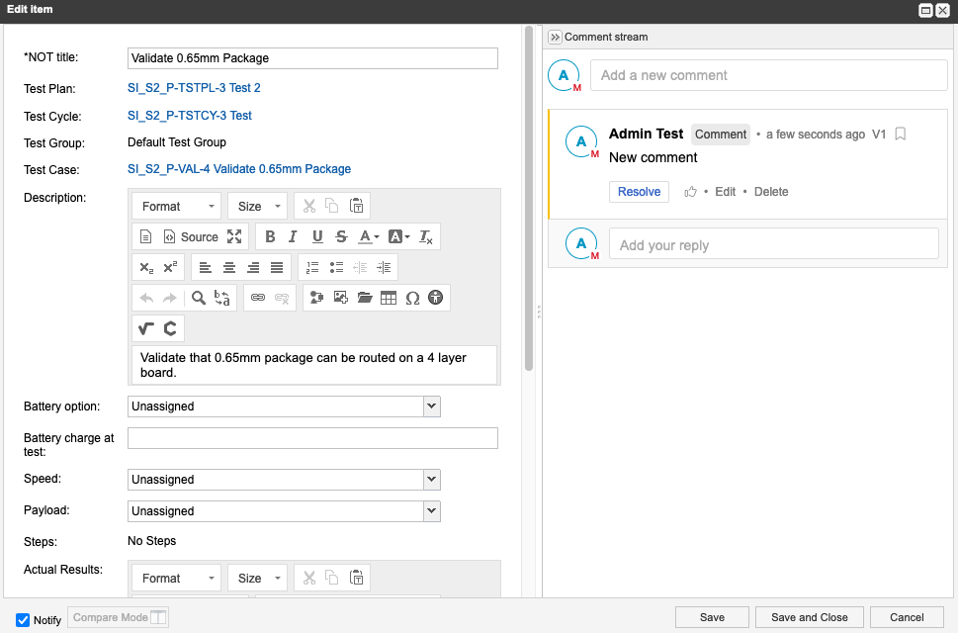Bookmark the Admin Test comment
Screen dimensions: 958x633
[900, 135]
